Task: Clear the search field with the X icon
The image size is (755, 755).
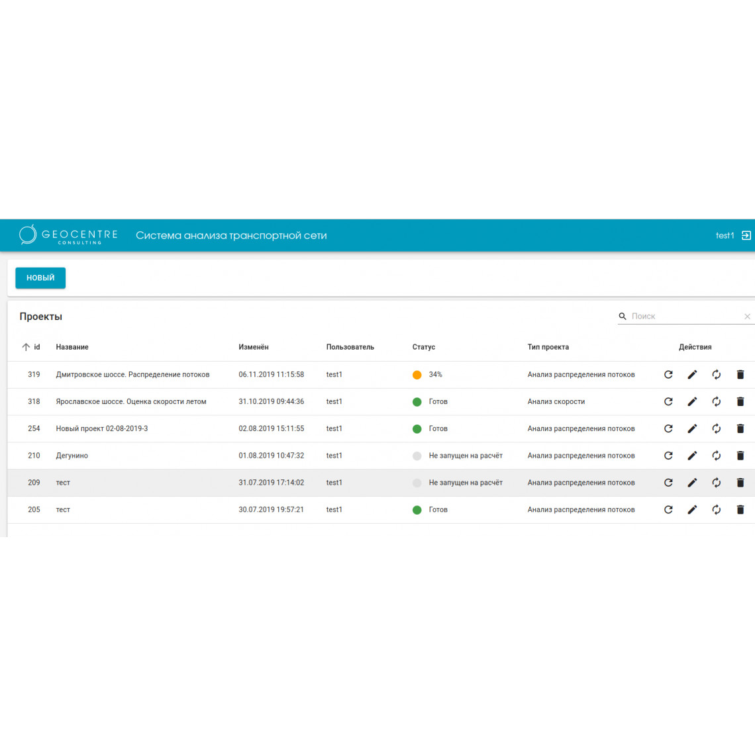Action: (x=747, y=317)
